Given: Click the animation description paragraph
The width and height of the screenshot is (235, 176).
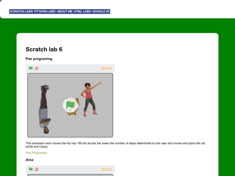Looking at the screenshot, I should (115, 145).
